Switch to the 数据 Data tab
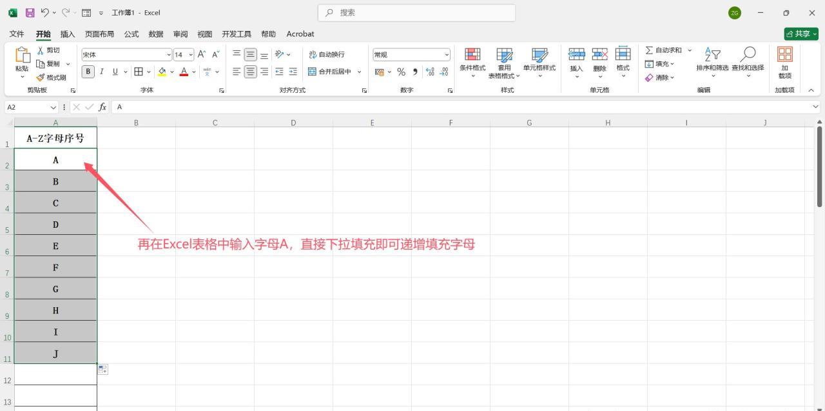 [155, 34]
